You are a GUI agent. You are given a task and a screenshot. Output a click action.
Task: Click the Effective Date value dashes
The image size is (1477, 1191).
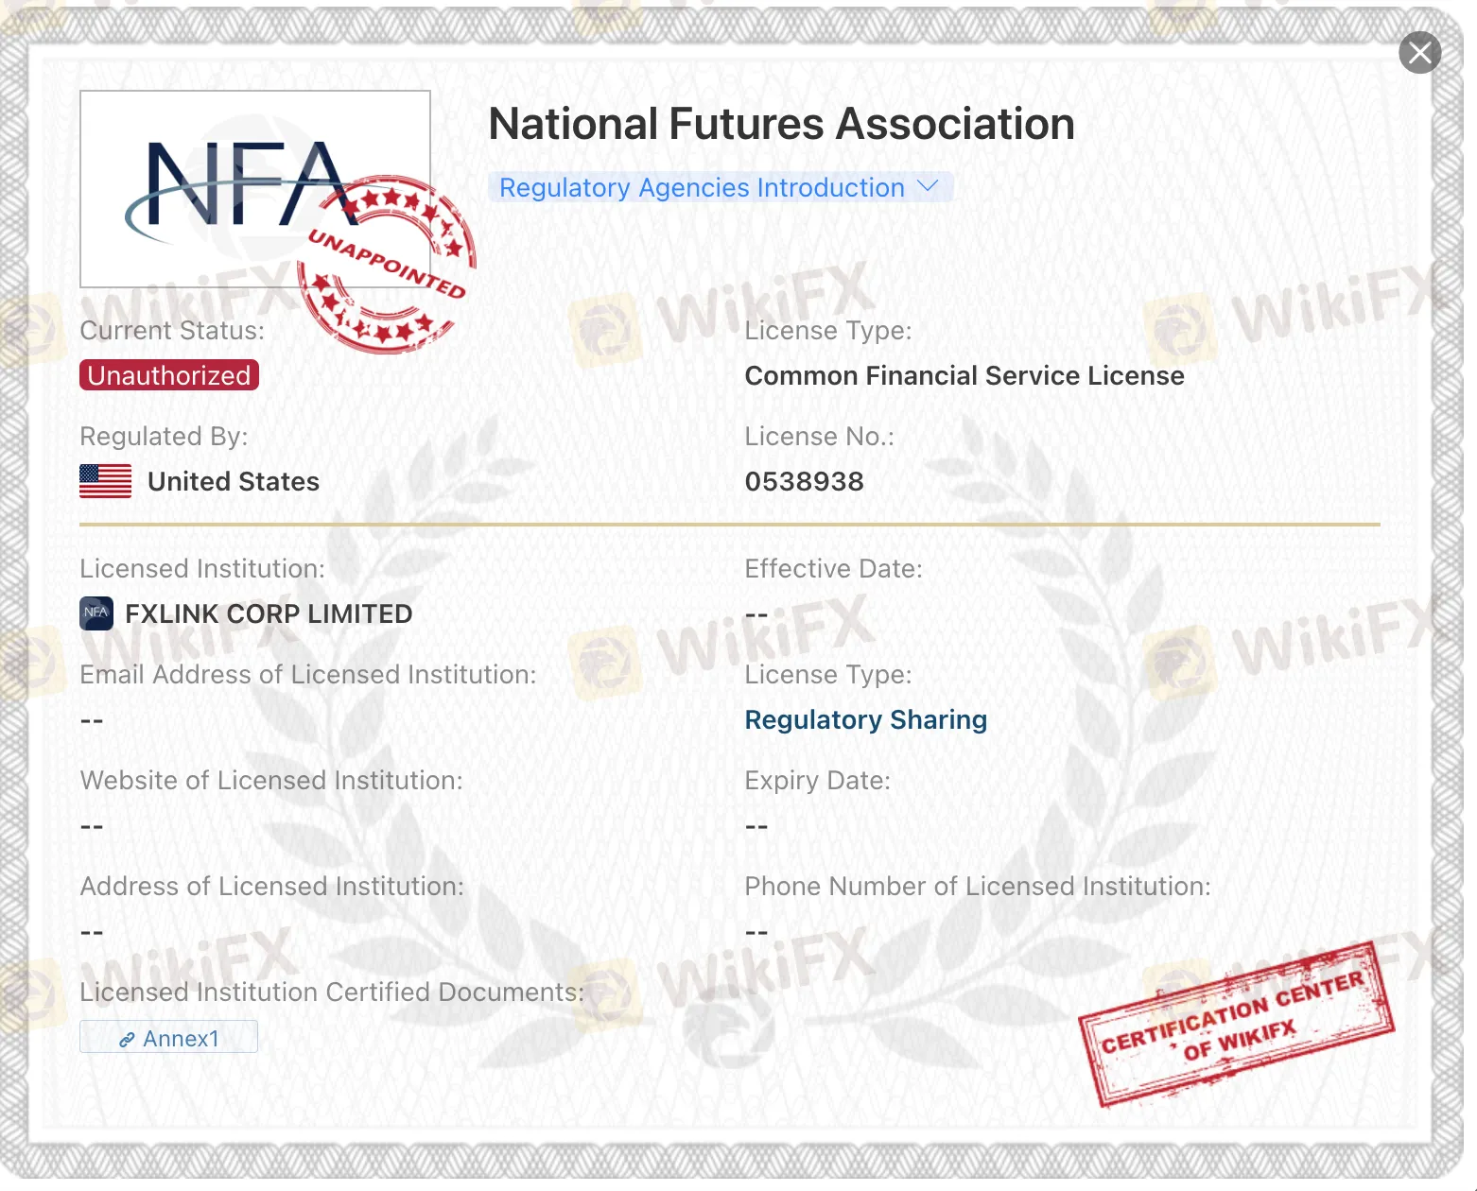point(756,615)
